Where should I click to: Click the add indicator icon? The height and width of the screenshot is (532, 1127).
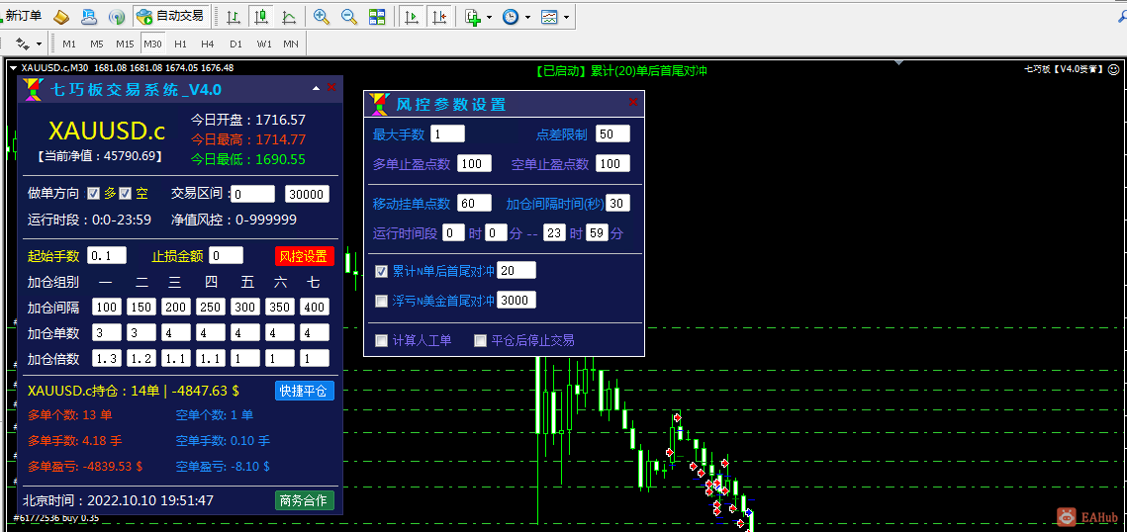472,16
